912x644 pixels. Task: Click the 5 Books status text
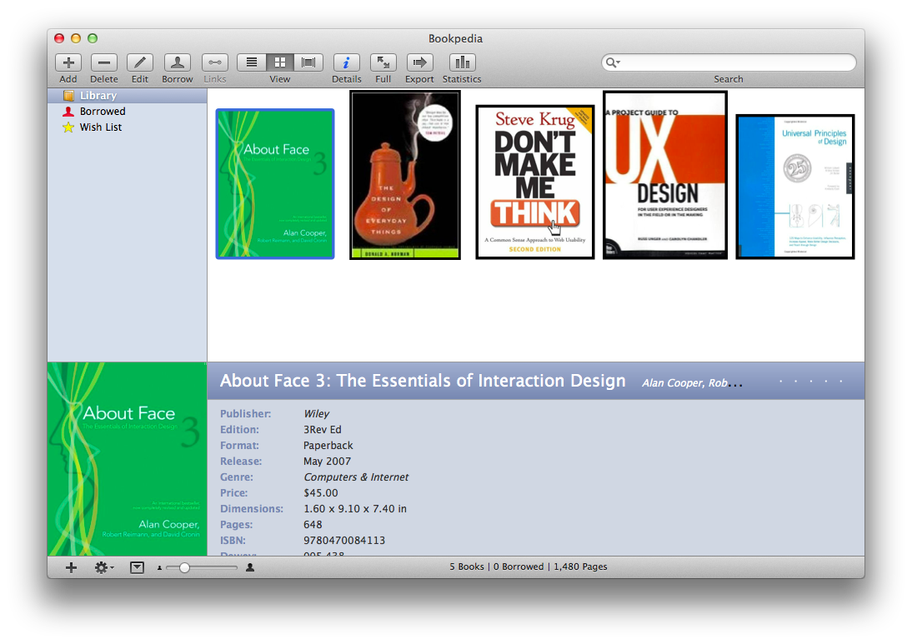[x=467, y=567]
